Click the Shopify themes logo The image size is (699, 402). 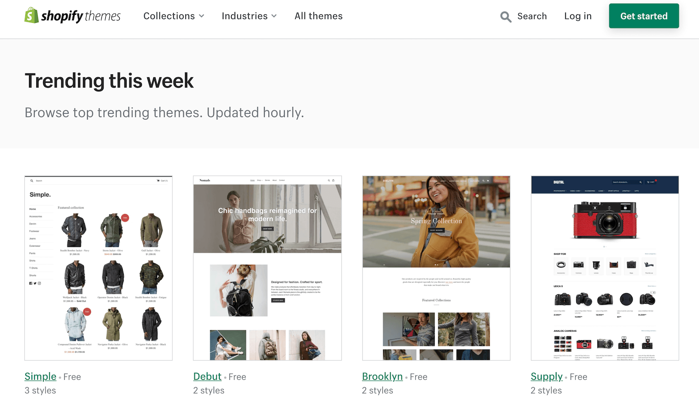point(72,16)
